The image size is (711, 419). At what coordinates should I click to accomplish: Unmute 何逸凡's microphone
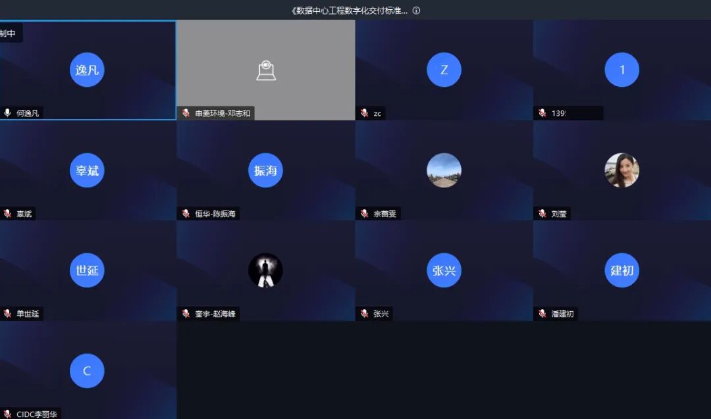(x=7, y=112)
